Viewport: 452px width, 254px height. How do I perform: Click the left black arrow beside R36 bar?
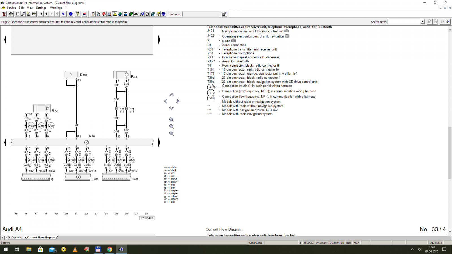click(x=5, y=142)
